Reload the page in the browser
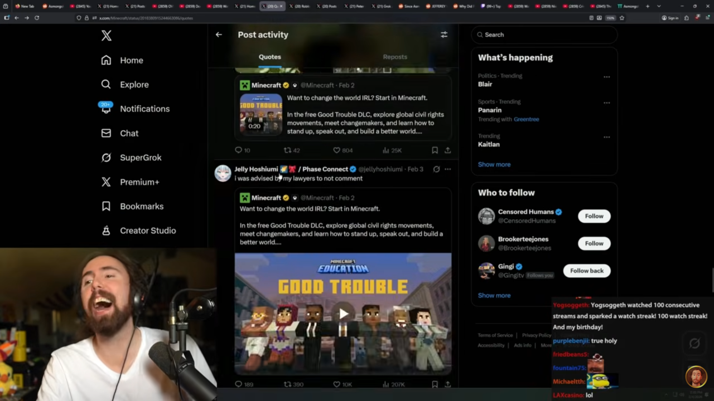 point(37,18)
